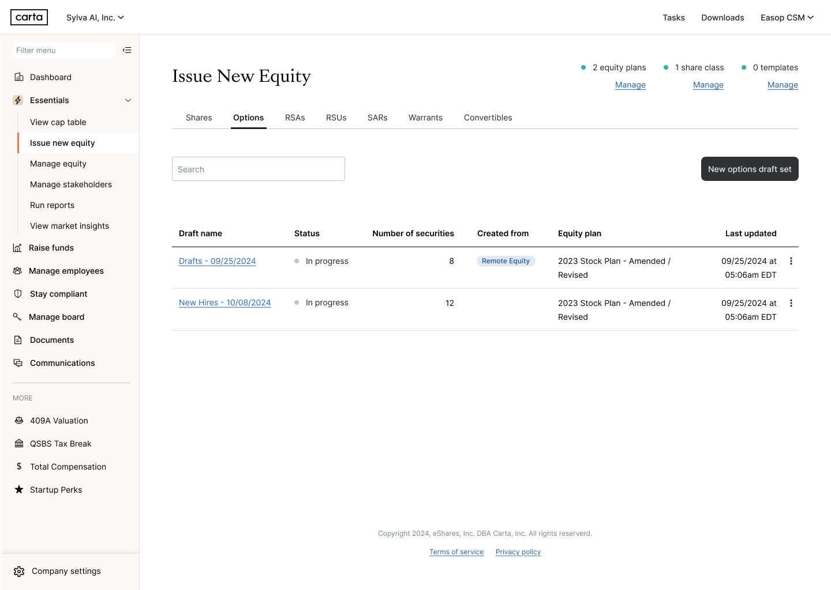Open Dashboard from the sidebar

(x=51, y=77)
